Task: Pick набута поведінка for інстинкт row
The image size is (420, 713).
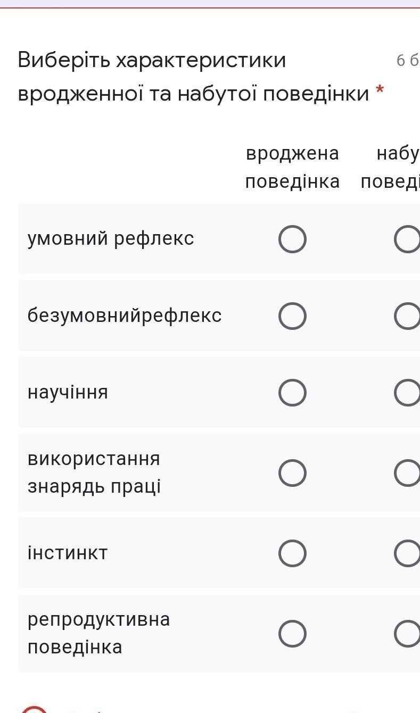Action: pyautogui.click(x=407, y=553)
